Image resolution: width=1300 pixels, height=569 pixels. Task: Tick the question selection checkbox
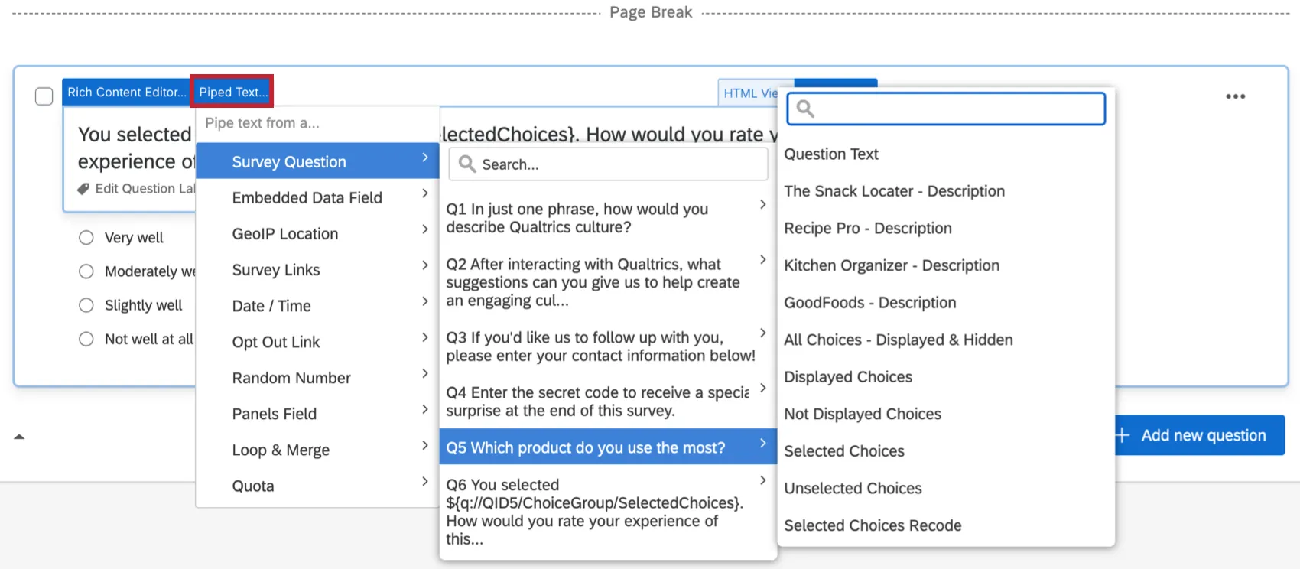(44, 96)
